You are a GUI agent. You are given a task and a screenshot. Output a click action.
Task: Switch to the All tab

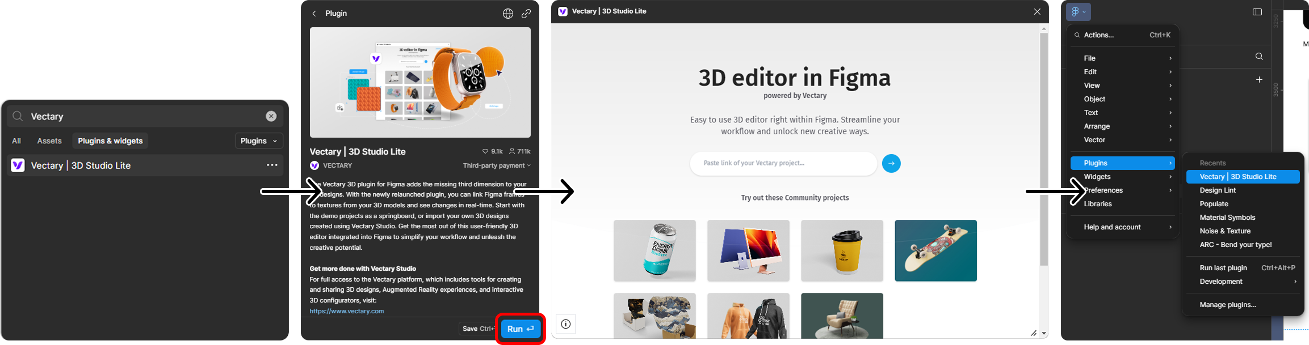click(16, 141)
